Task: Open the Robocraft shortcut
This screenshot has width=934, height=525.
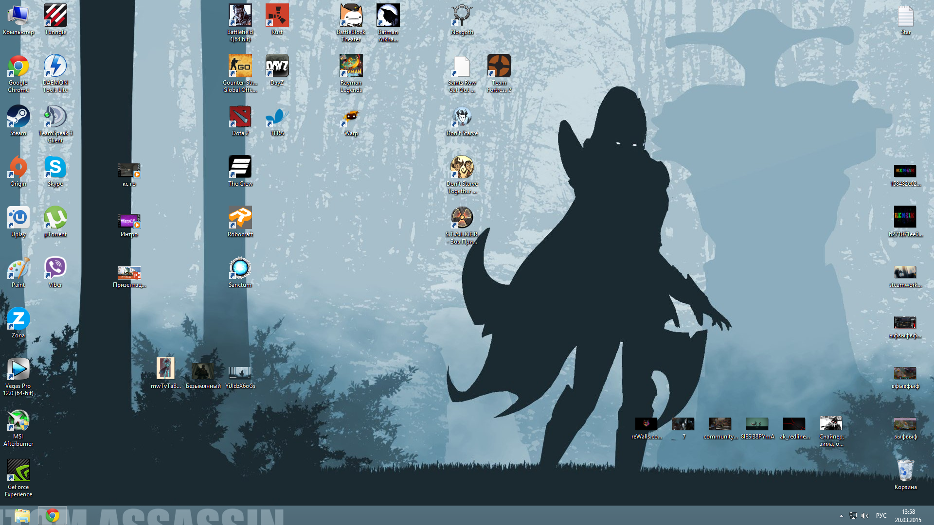Action: point(240,222)
